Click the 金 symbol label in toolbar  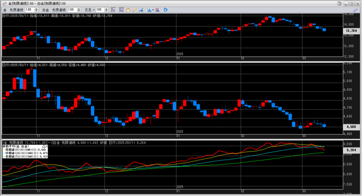click(5, 10)
